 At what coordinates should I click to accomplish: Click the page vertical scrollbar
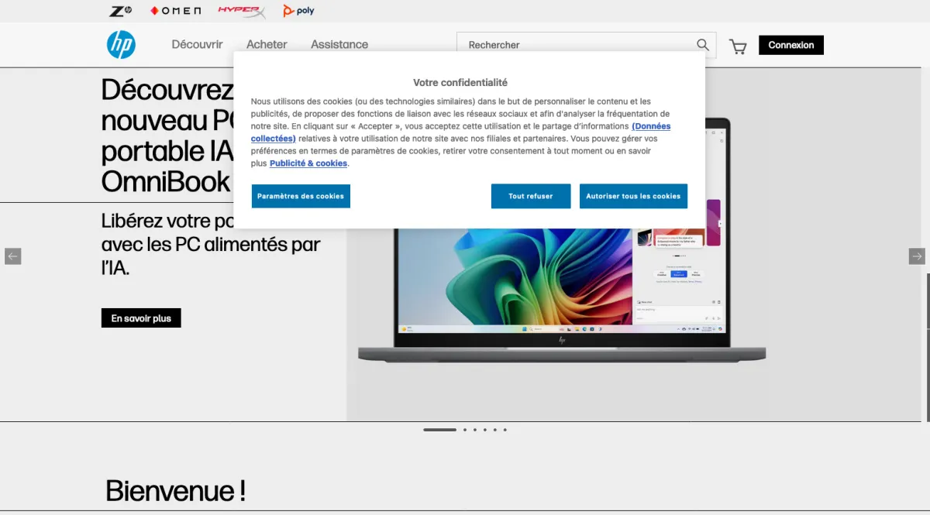pos(927,347)
